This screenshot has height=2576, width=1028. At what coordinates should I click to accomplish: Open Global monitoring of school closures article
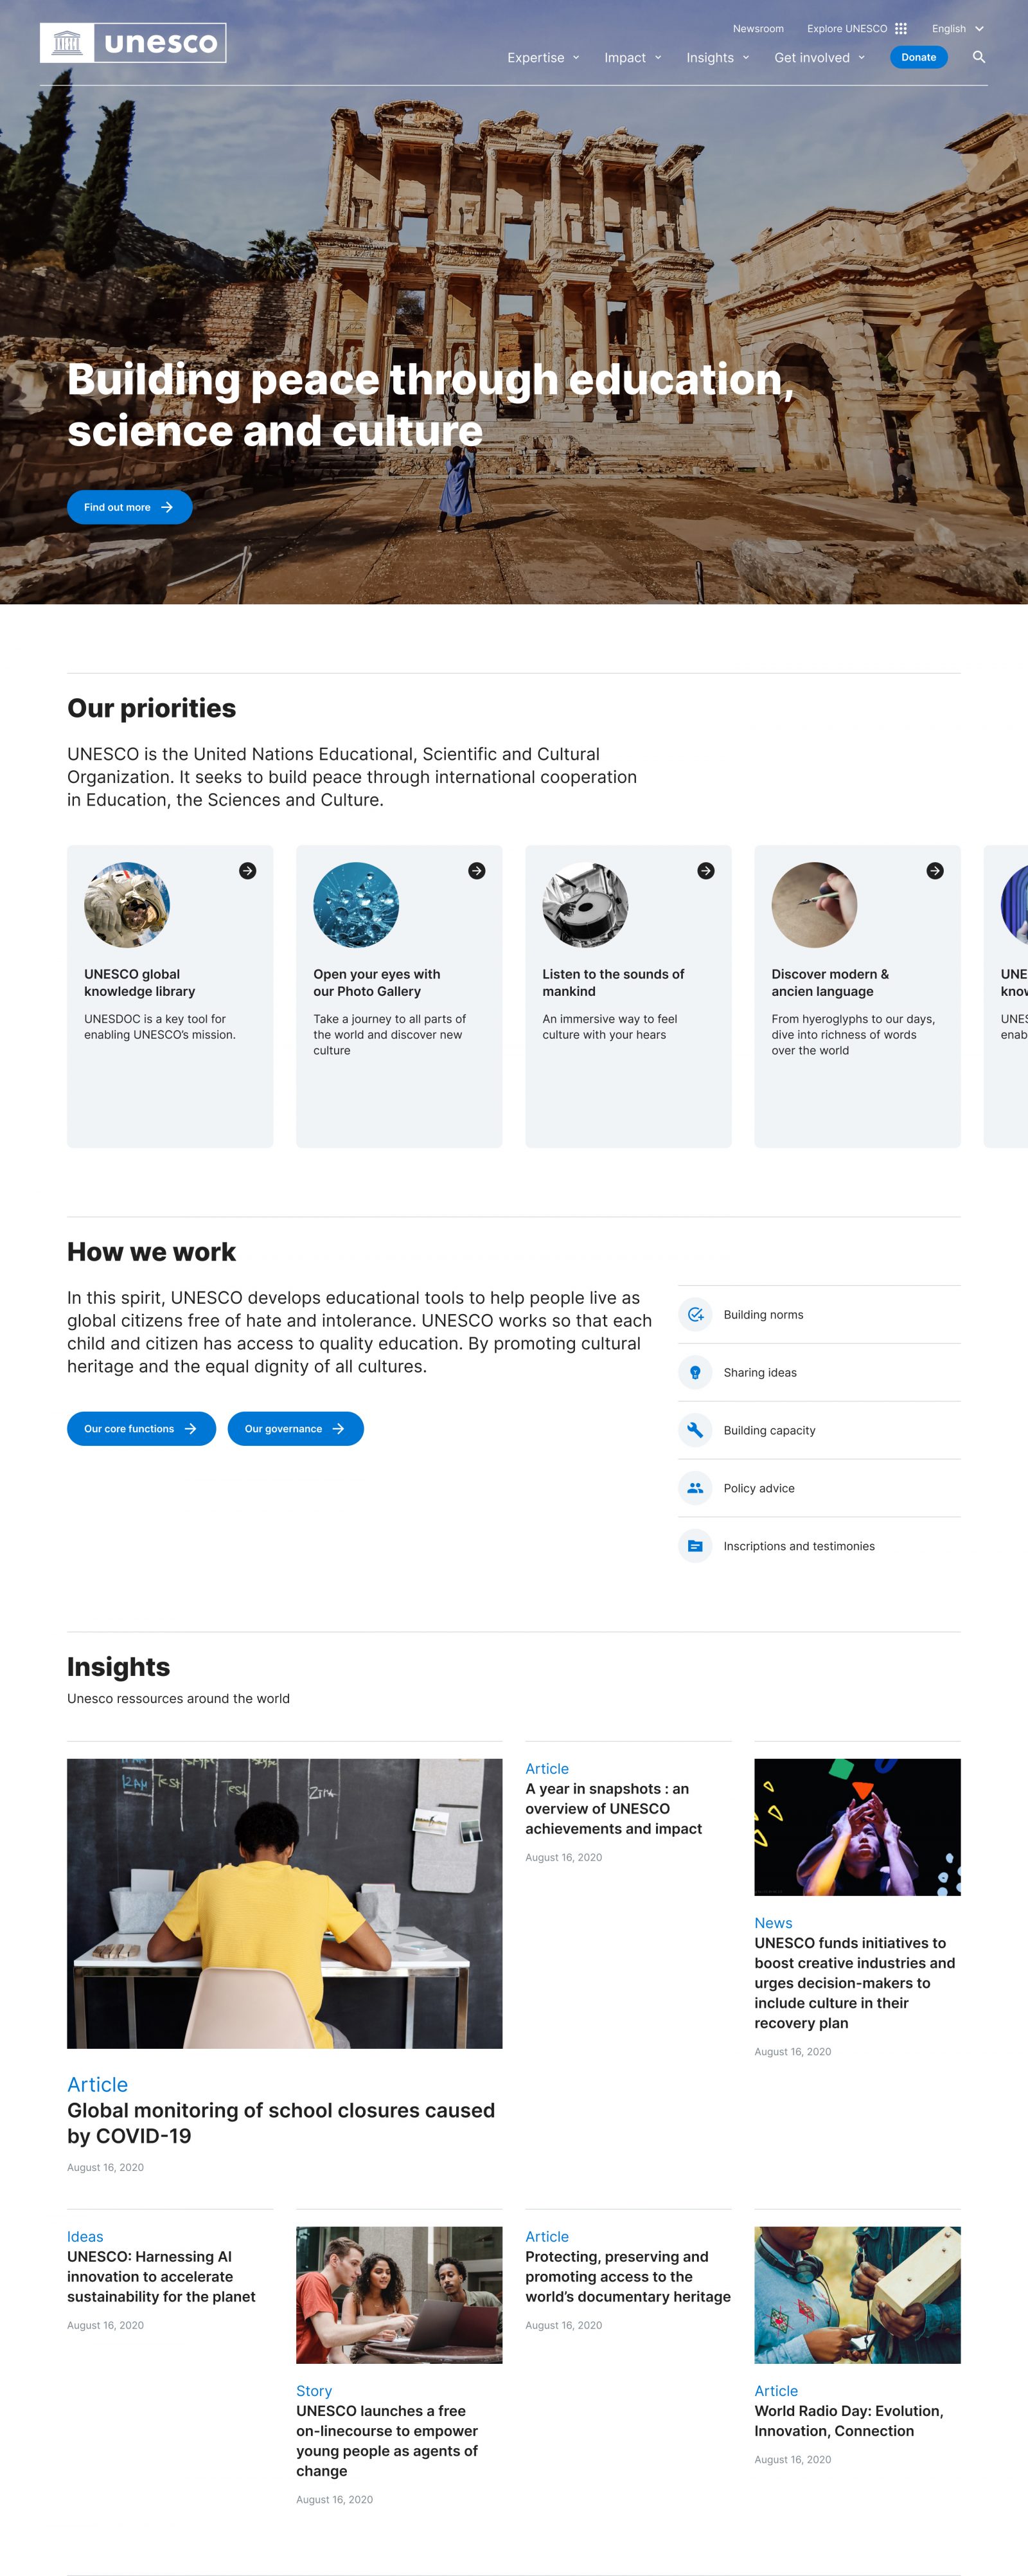[281, 2122]
